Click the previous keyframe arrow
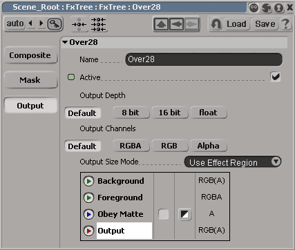Image resolution: width=295 pixels, height=250 pixels. (30, 23)
